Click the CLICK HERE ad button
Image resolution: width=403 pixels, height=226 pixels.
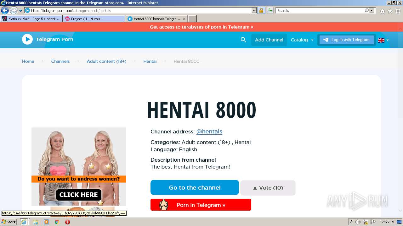click(x=79, y=195)
